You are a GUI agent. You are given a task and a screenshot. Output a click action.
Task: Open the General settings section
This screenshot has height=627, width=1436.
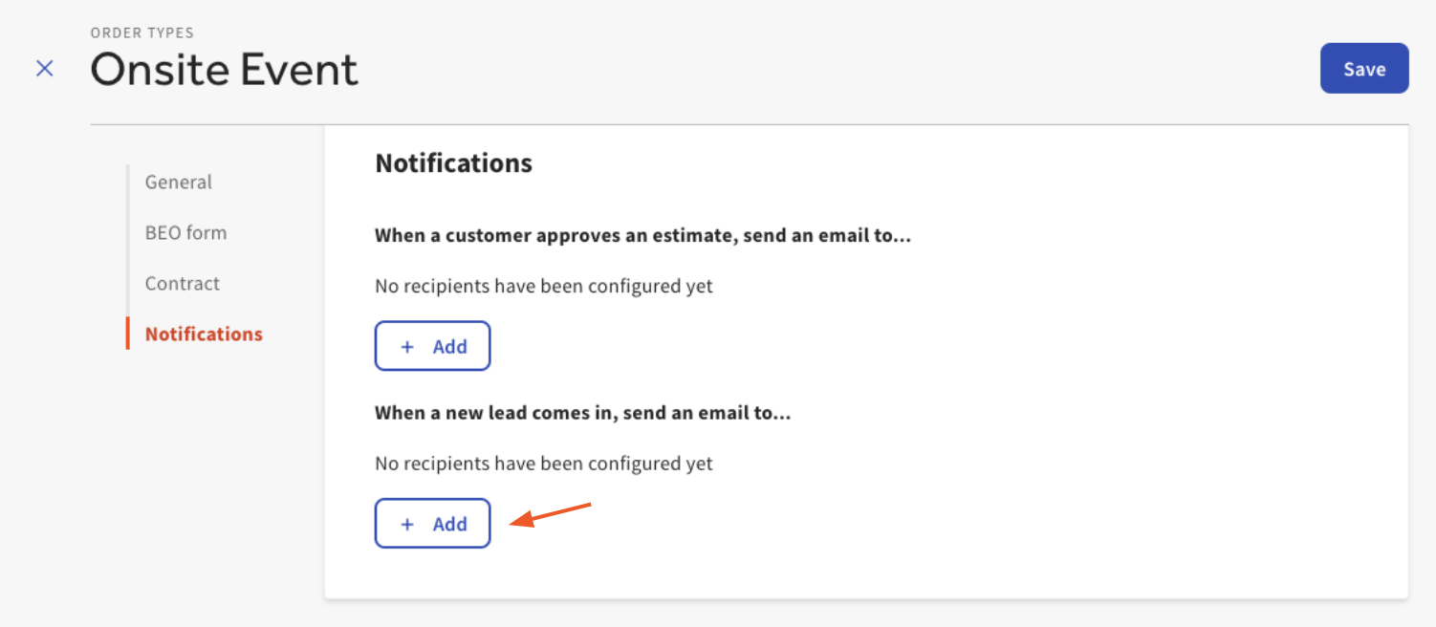point(179,182)
